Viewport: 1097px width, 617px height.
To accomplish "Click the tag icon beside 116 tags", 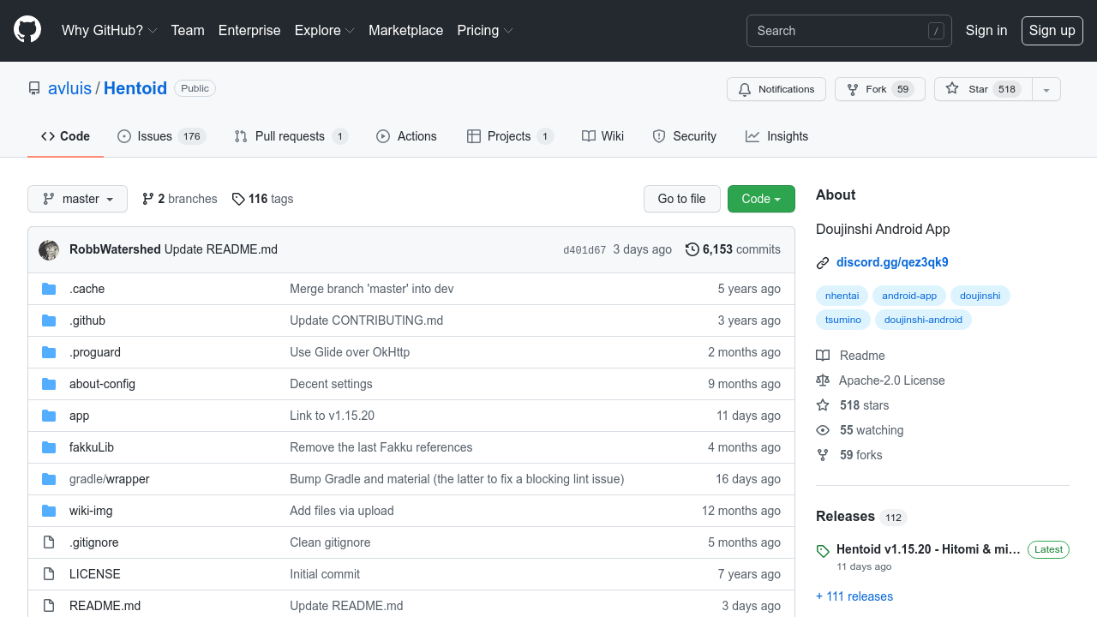I will (x=238, y=199).
